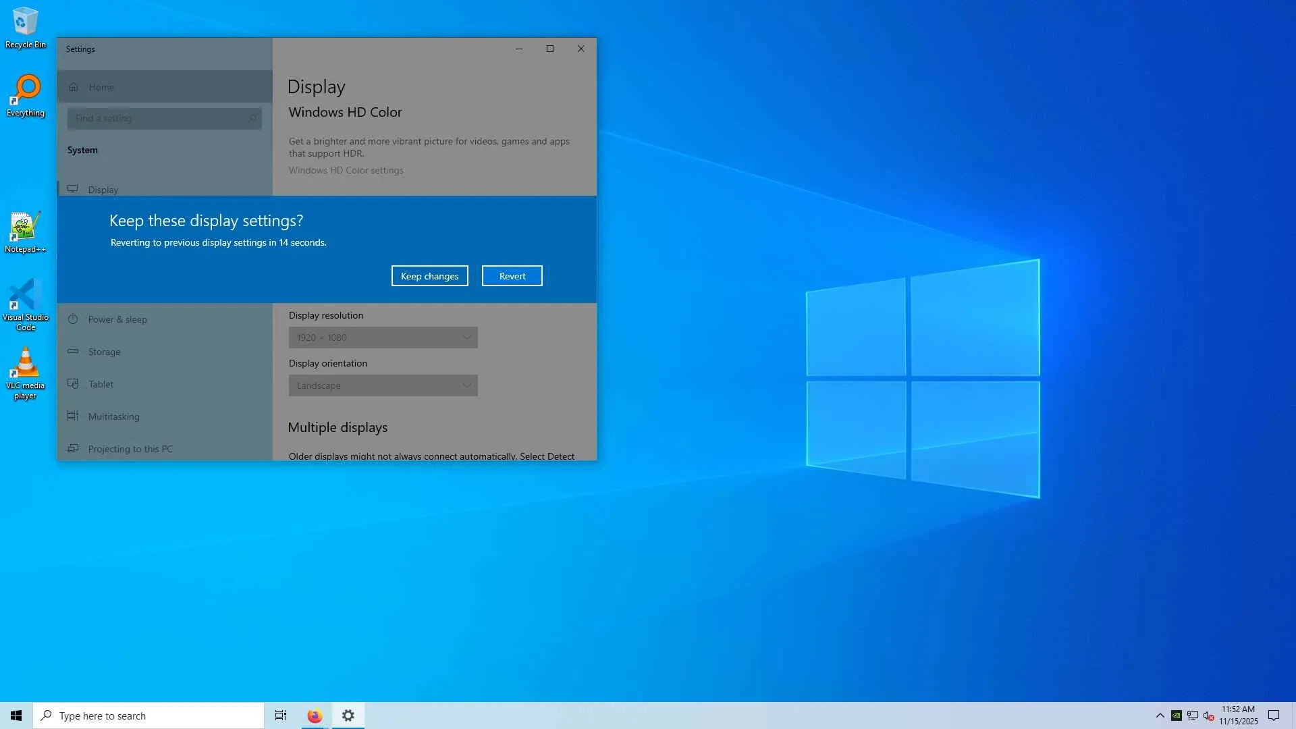Viewport: 1296px width, 729px height.
Task: Click the Keep changes button
Action: 429,276
